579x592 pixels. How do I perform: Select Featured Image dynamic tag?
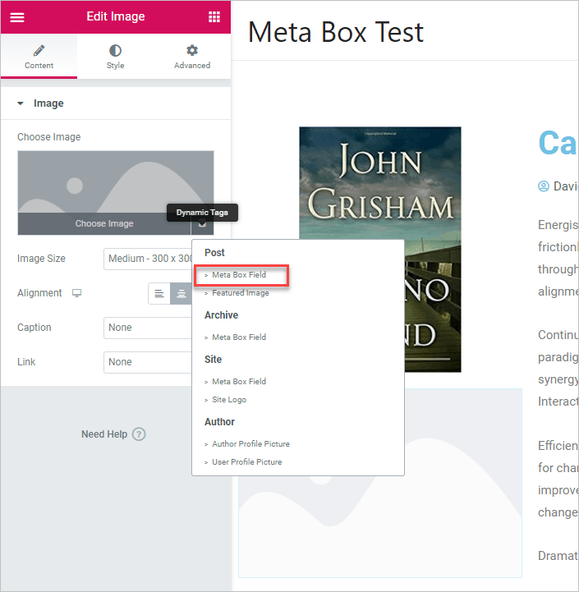click(x=240, y=293)
